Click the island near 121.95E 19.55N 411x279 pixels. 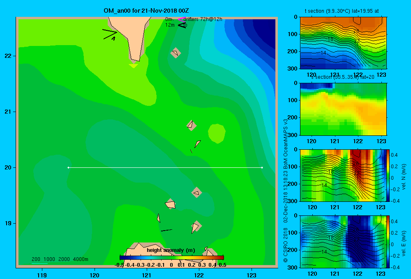point(196,192)
